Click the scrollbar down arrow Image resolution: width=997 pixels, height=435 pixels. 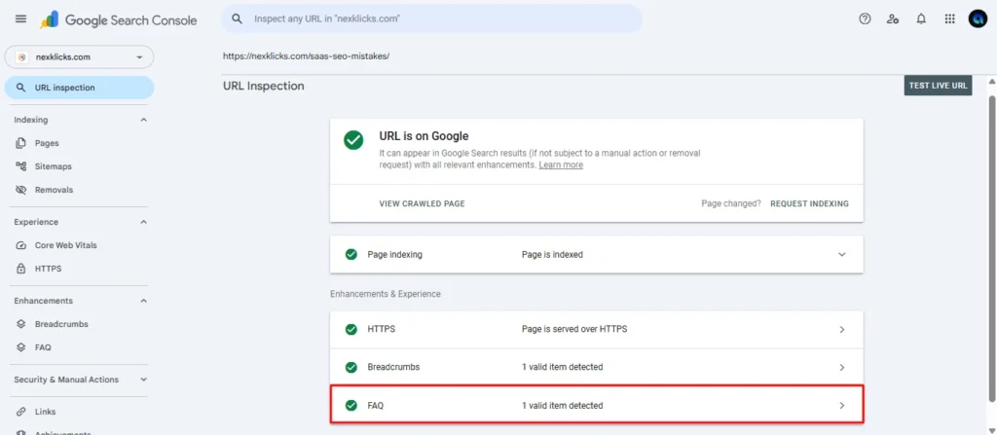pos(991,430)
